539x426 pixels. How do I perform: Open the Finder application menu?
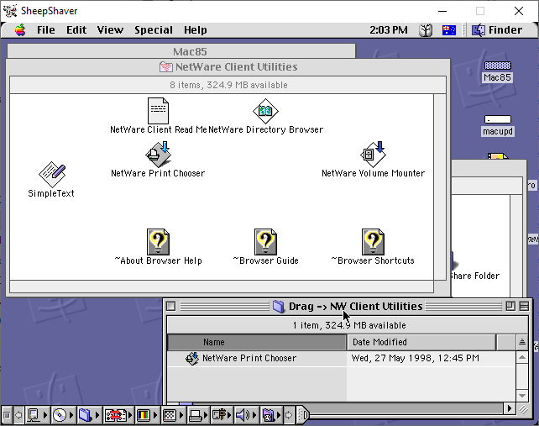[497, 30]
